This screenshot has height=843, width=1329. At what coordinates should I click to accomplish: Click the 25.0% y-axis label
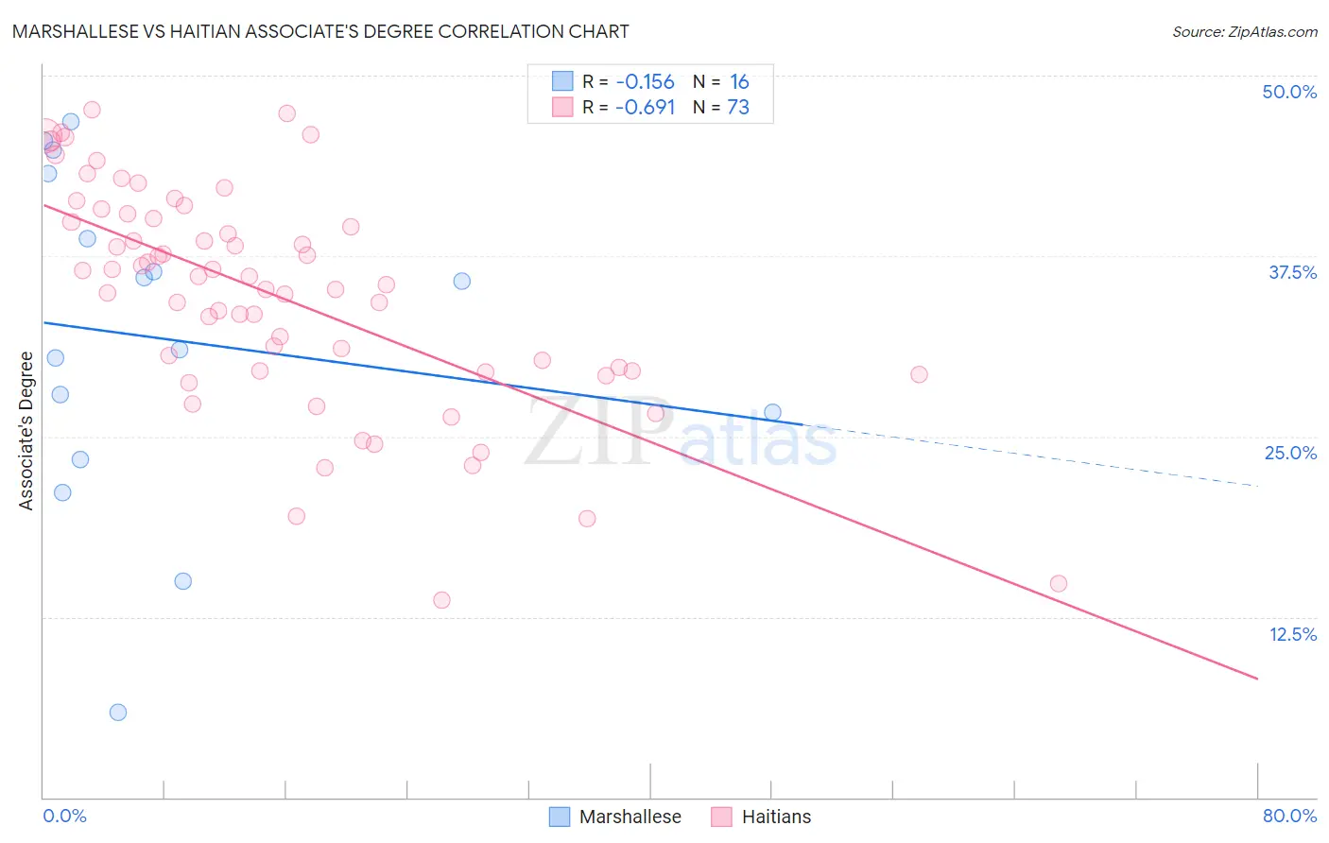point(1290,453)
